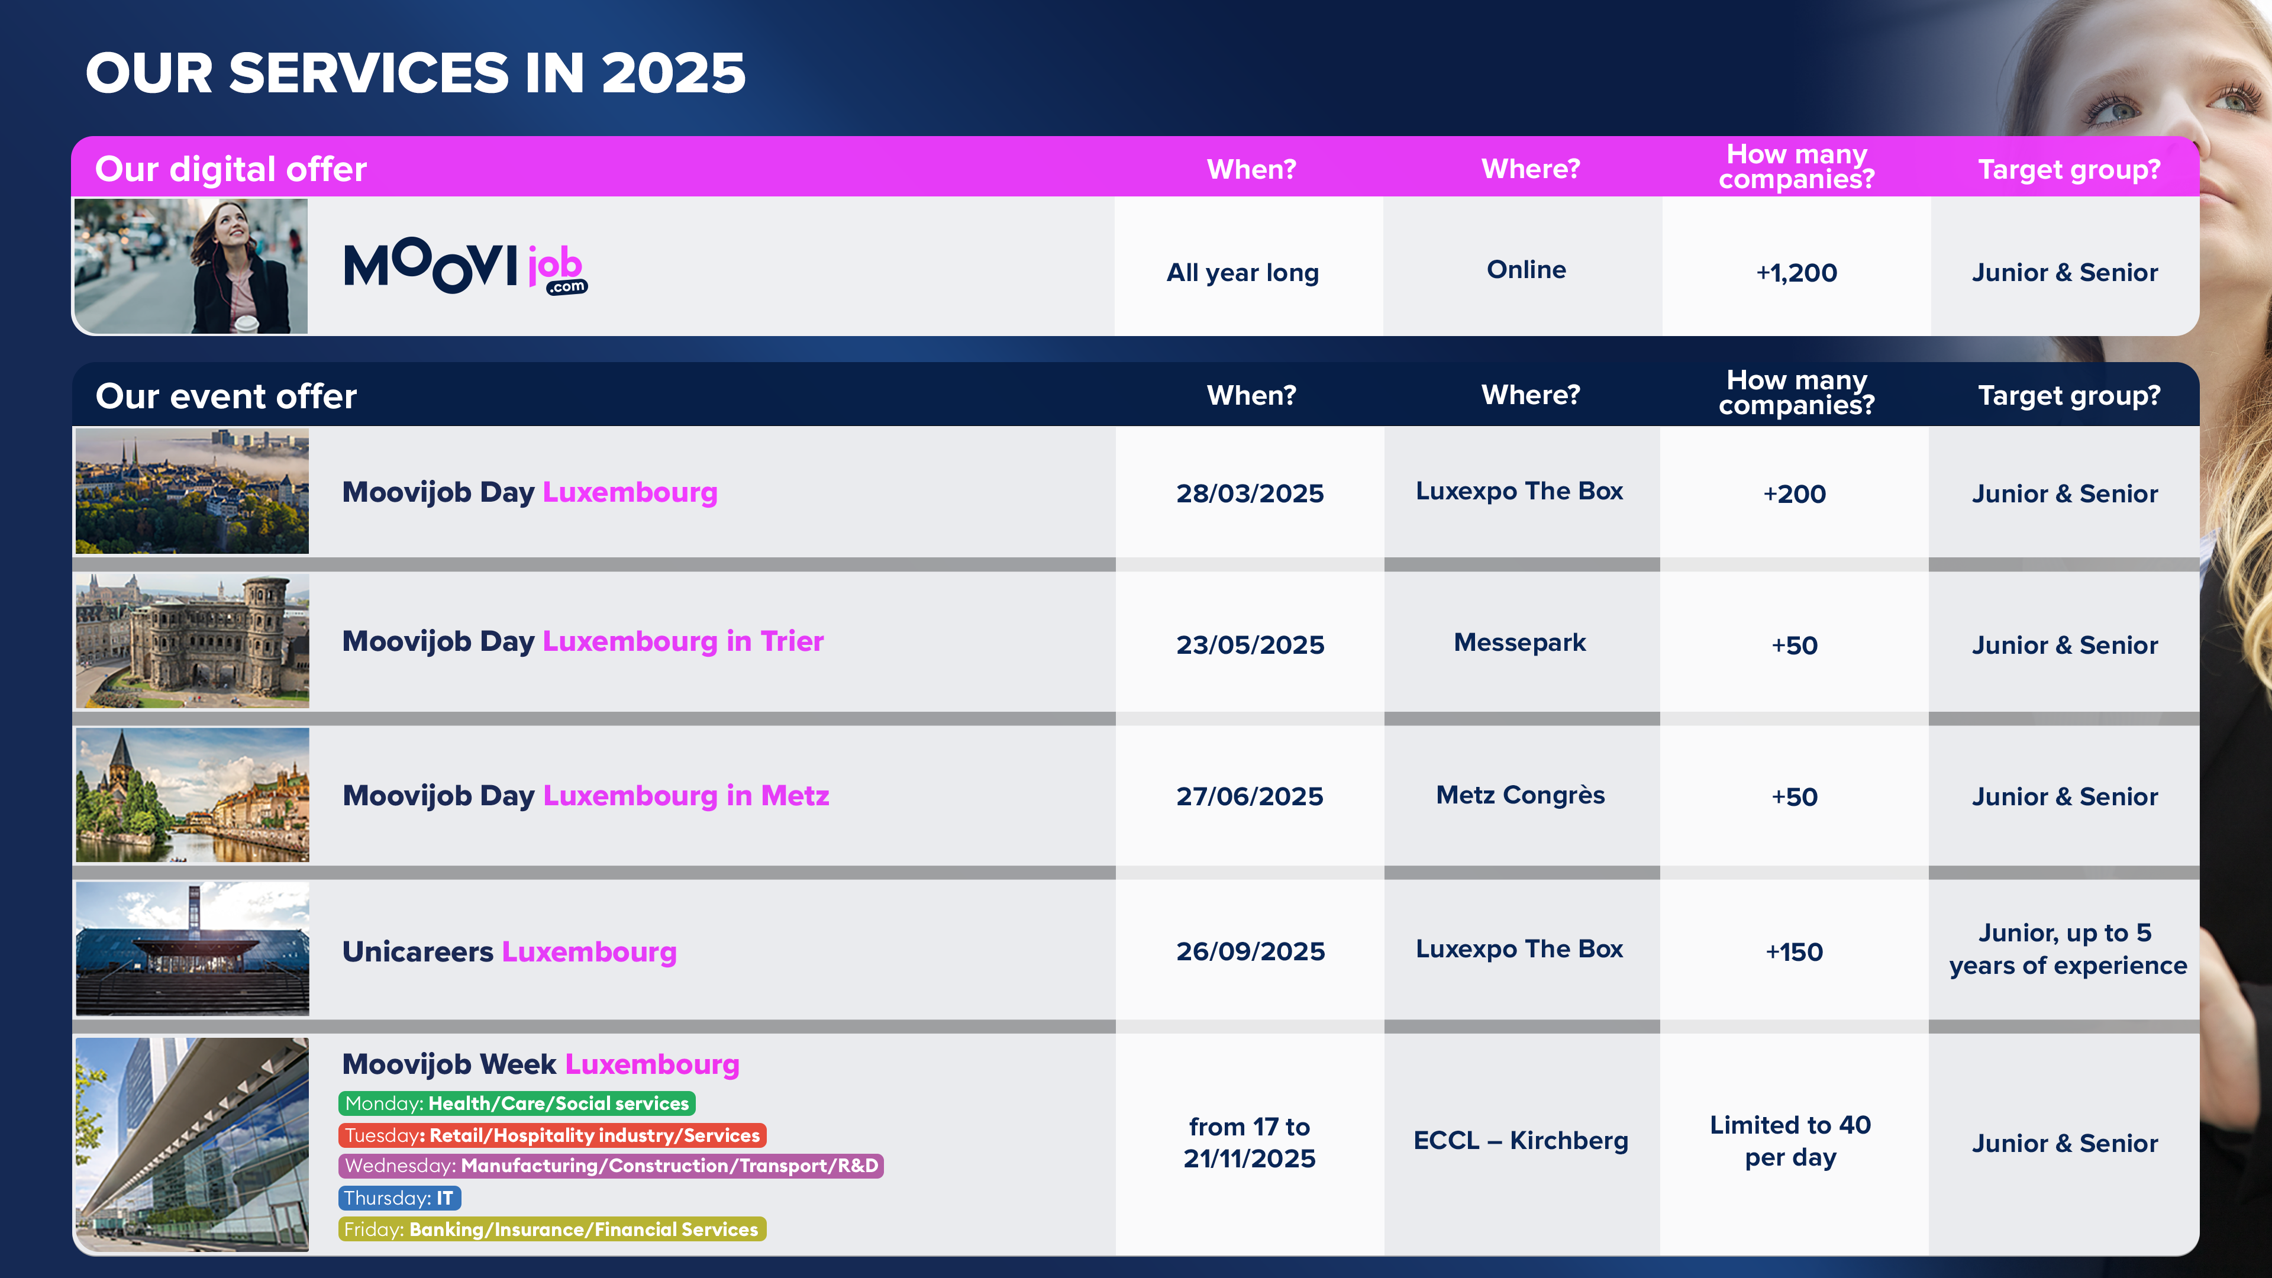
Task: Click the Wednesday Manufacturing/Construction/Transport/R&D tag
Action: point(611,1166)
